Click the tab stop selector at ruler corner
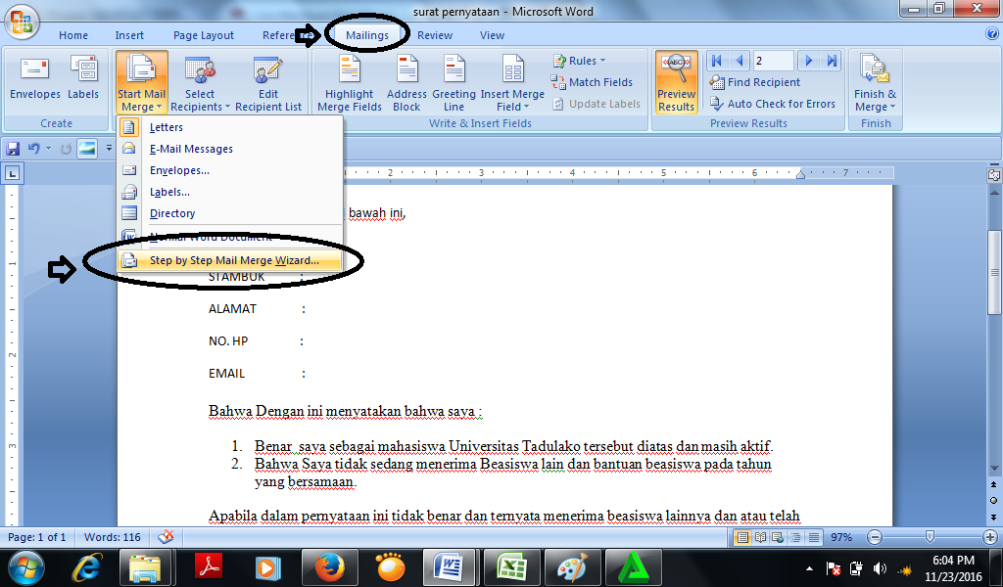The width and height of the screenshot is (1003, 587). 13,173
